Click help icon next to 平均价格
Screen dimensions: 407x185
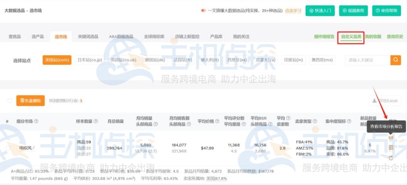(217, 121)
